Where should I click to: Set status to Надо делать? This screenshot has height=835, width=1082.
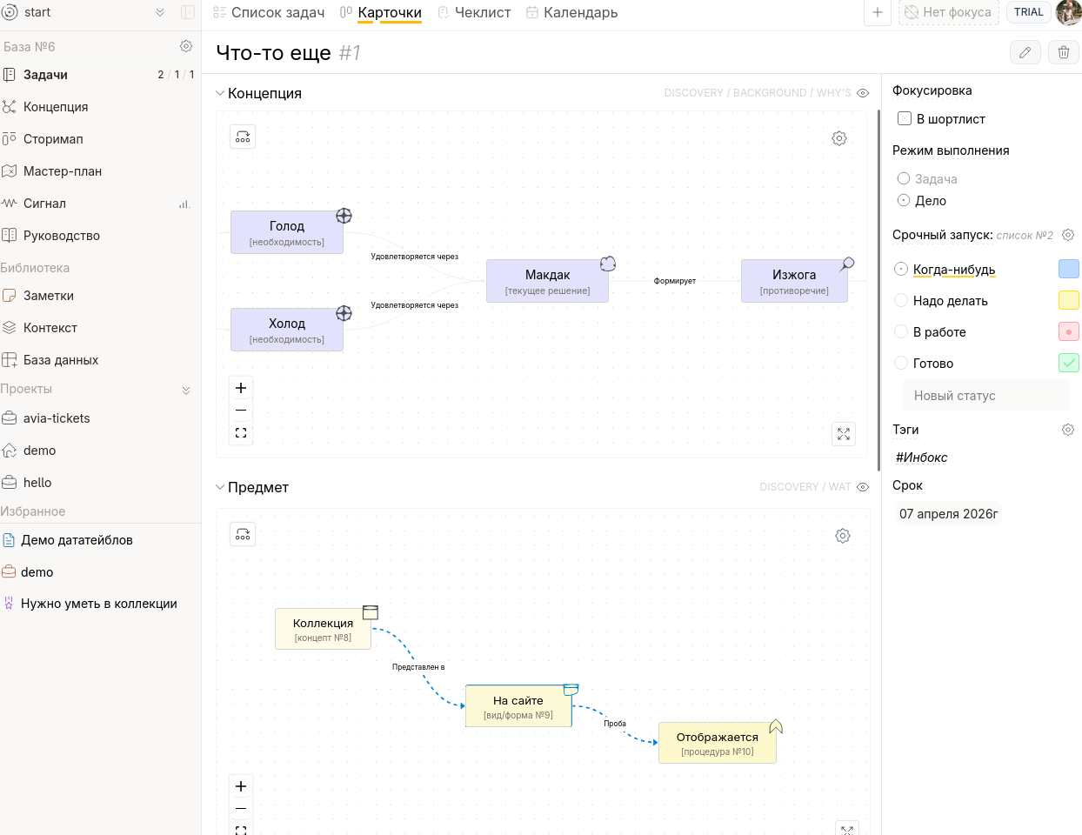901,301
